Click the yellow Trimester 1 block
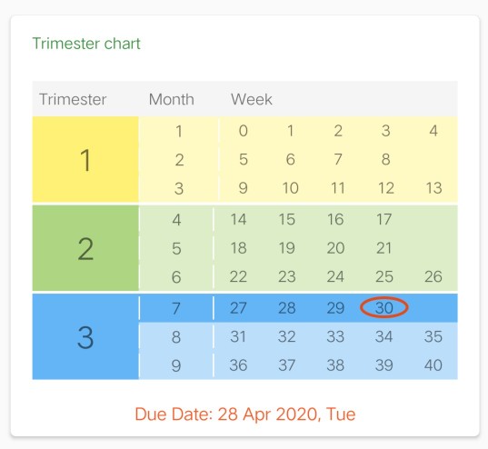Viewport: 488px width, 449px height. click(85, 159)
